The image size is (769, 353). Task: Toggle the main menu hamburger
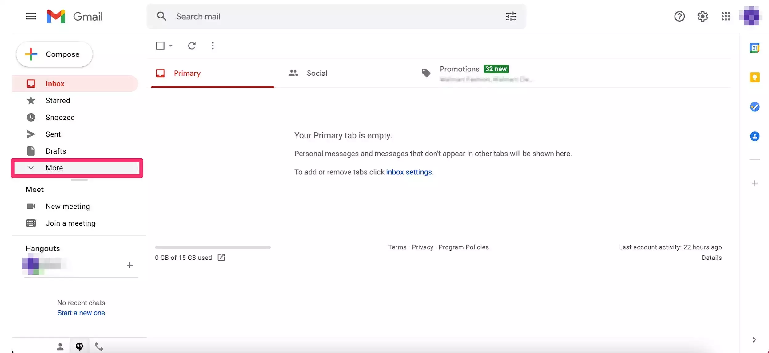click(31, 16)
